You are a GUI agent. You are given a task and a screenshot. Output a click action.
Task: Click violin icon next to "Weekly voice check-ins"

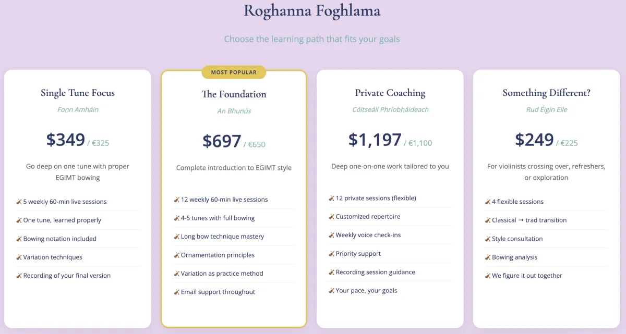point(332,235)
